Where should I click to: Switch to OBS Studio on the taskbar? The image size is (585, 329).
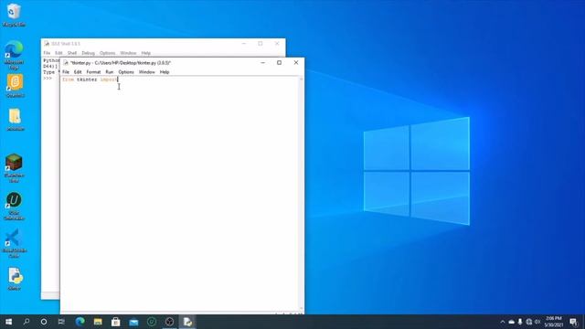click(169, 322)
